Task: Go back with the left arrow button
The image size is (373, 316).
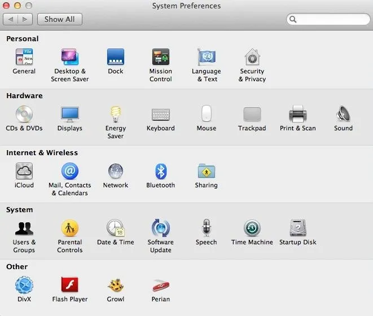Action: pyautogui.click(x=11, y=19)
